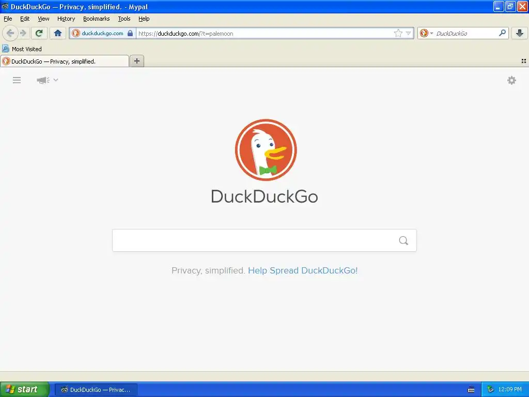Viewport: 529px width, 397px height.
Task: Bookmark this page with the star icon
Action: (398, 33)
